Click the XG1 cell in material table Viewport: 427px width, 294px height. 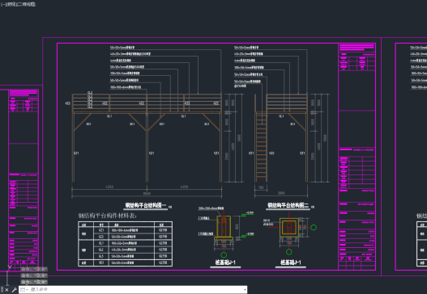(101, 262)
